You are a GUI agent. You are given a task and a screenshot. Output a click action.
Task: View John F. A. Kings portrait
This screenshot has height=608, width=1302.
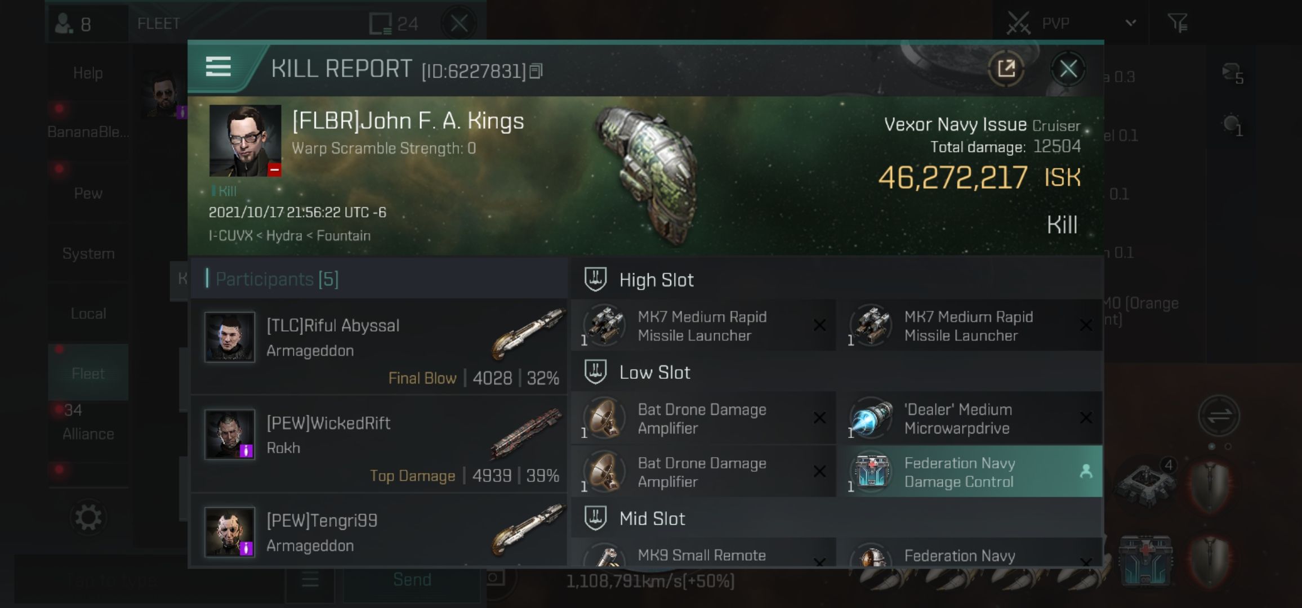pos(245,141)
